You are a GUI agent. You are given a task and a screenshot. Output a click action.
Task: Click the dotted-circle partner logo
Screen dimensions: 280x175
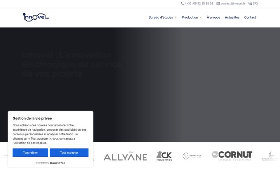click(192, 156)
